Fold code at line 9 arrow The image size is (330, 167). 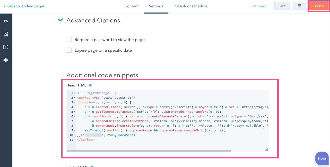[x=75, y=130]
